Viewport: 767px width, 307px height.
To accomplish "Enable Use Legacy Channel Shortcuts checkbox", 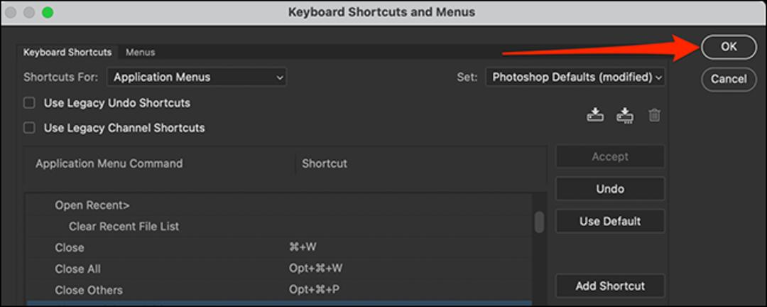I will [30, 128].
